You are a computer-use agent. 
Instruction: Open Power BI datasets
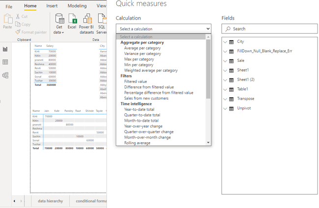(x=87, y=24)
